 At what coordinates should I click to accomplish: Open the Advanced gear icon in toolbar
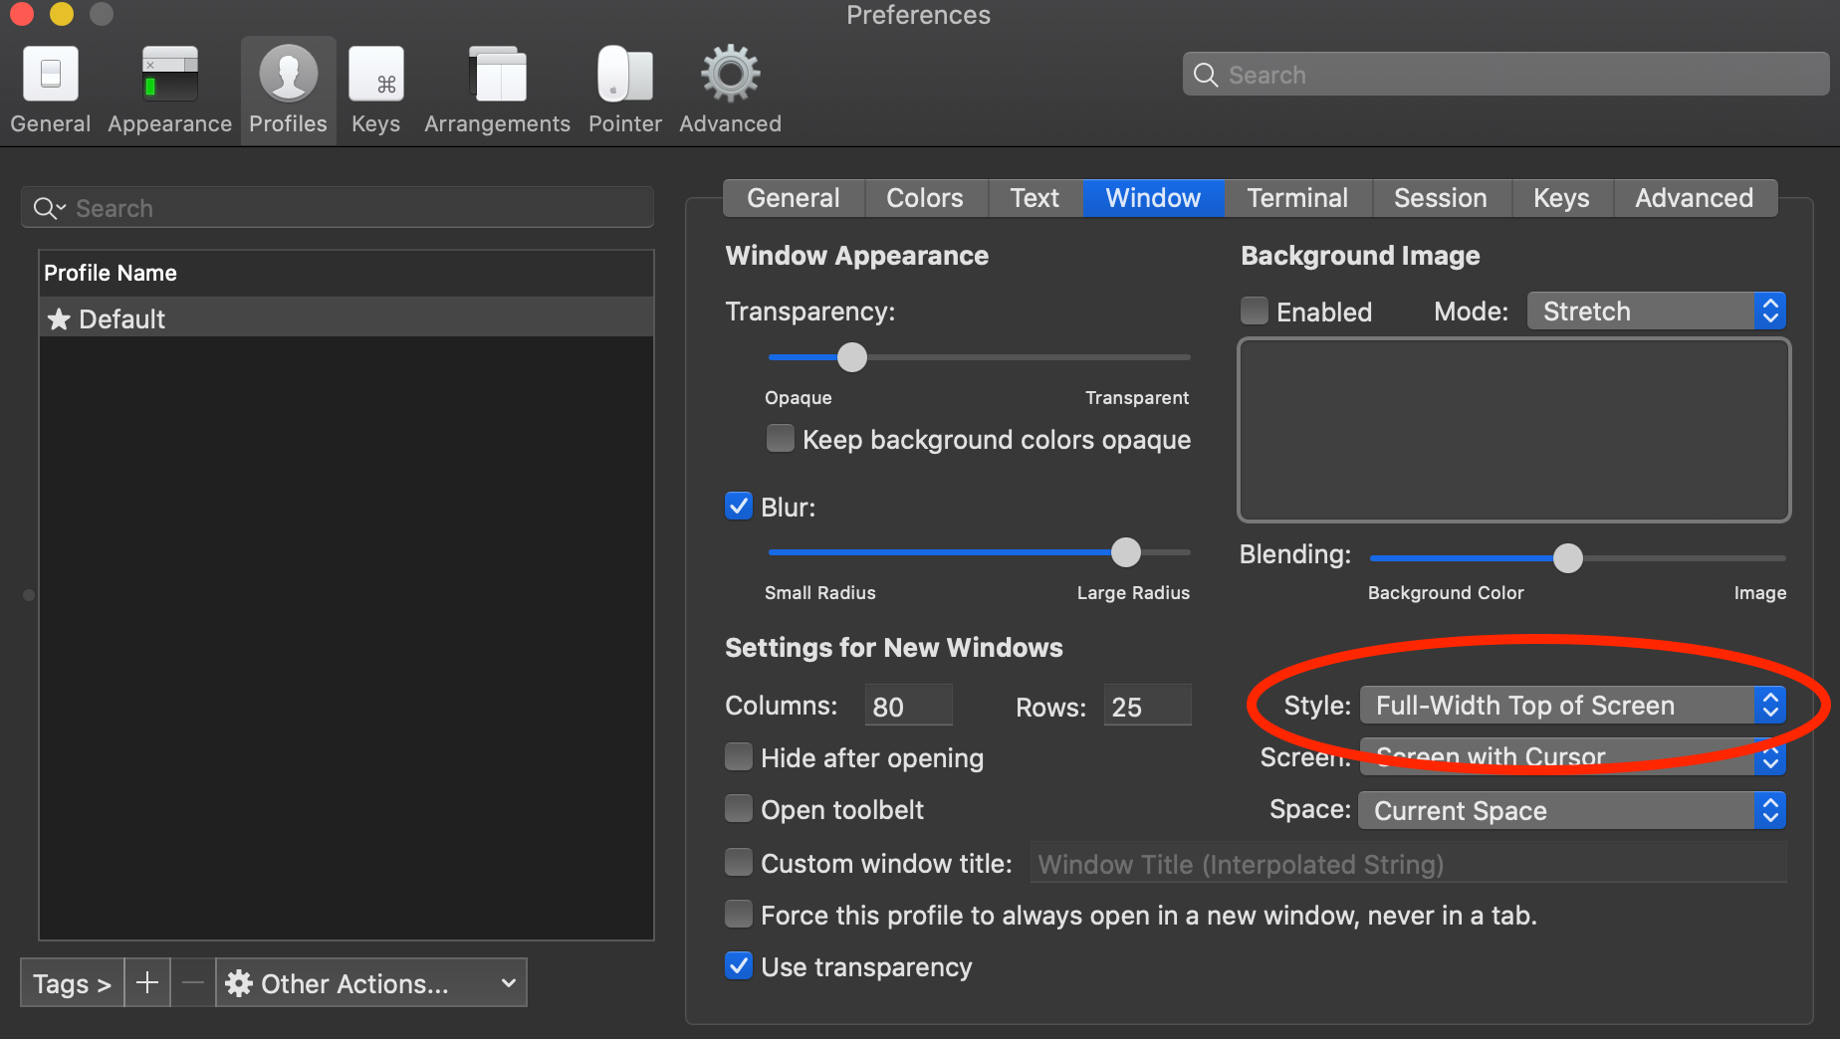click(730, 74)
